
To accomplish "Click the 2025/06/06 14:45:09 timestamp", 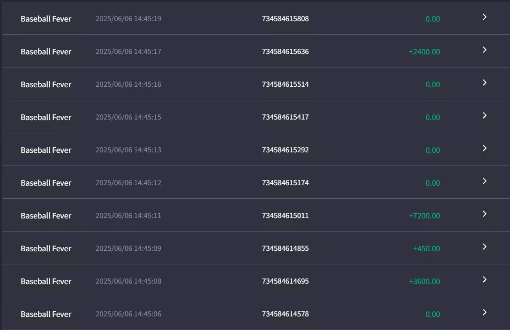I will (128, 248).
